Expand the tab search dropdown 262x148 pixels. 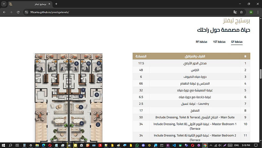(4, 4)
